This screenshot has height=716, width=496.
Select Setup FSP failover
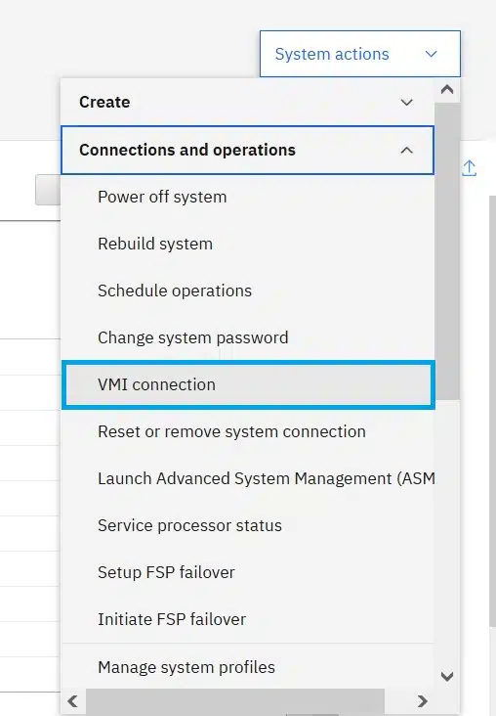[248, 573]
